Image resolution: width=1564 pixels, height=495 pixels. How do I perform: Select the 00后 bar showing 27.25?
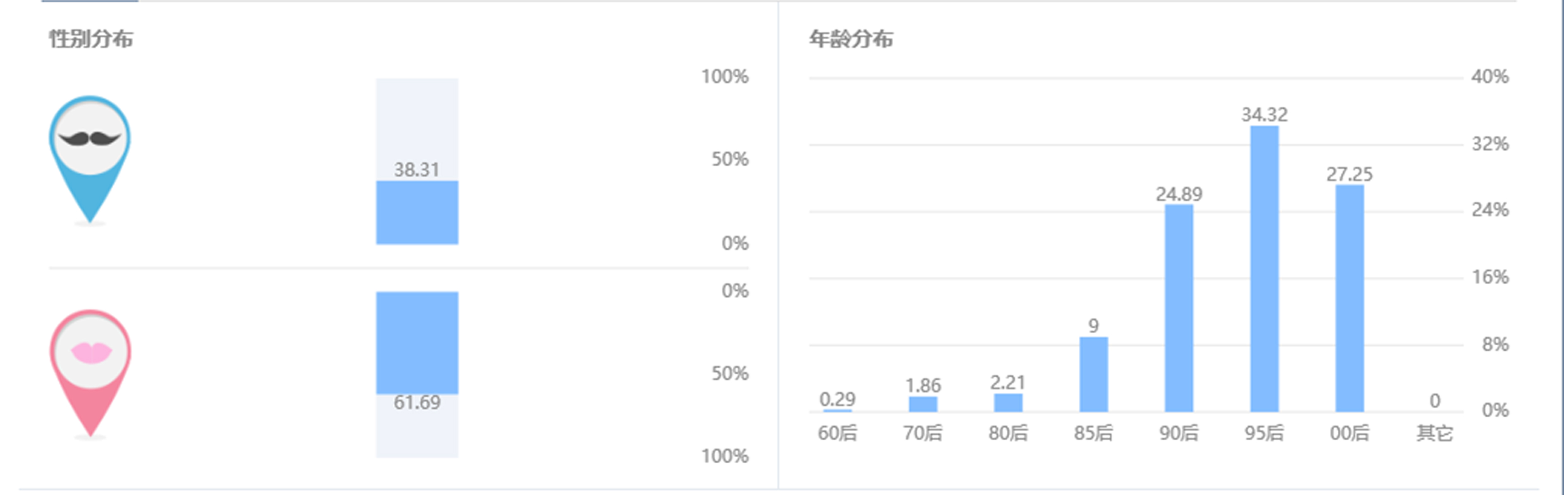[x=1349, y=299]
